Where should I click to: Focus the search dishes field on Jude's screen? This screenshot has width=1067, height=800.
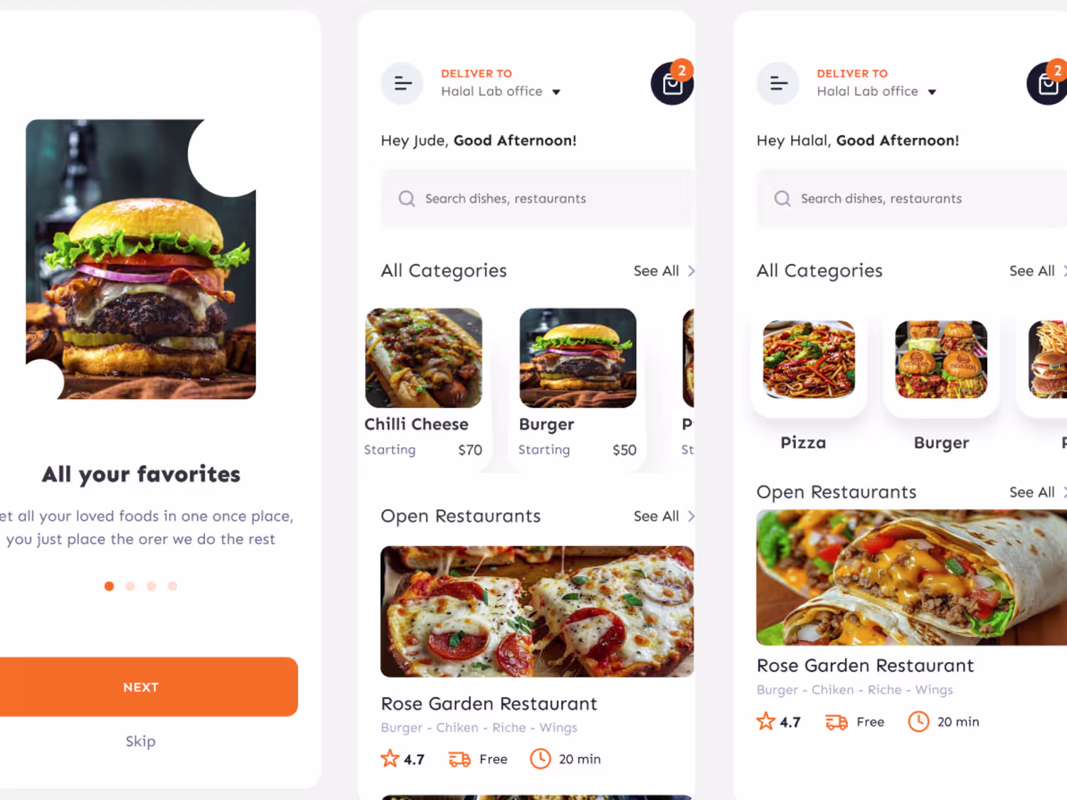(x=538, y=198)
